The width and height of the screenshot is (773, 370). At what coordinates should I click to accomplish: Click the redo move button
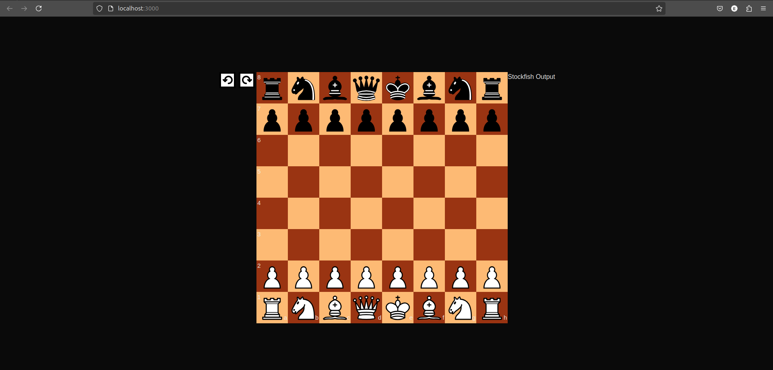pyautogui.click(x=246, y=80)
